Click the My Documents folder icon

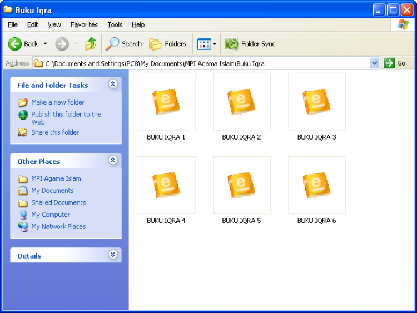pos(23,191)
